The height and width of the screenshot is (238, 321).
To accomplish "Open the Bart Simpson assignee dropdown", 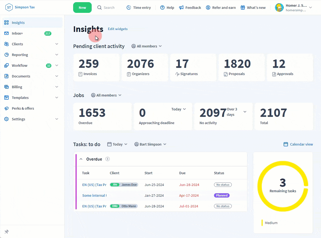I will coord(150,144).
